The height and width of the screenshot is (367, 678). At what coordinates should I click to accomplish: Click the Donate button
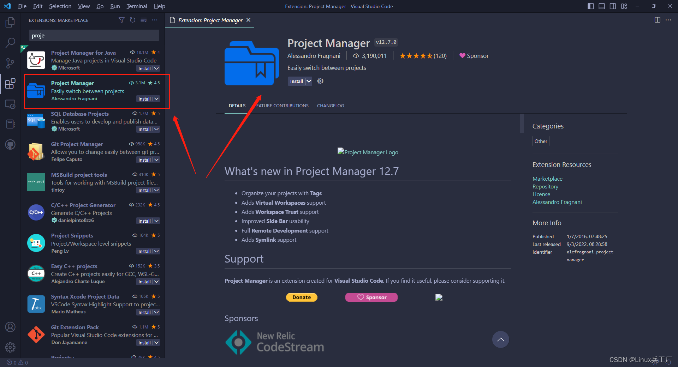(x=301, y=297)
